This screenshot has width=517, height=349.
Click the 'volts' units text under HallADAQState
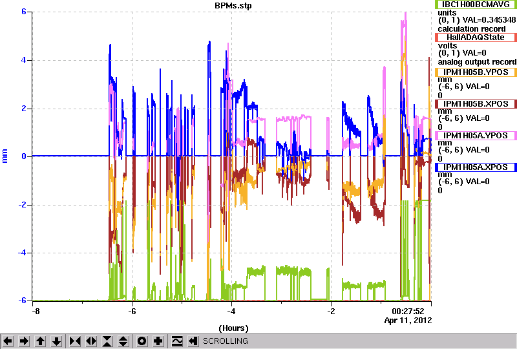447,45
